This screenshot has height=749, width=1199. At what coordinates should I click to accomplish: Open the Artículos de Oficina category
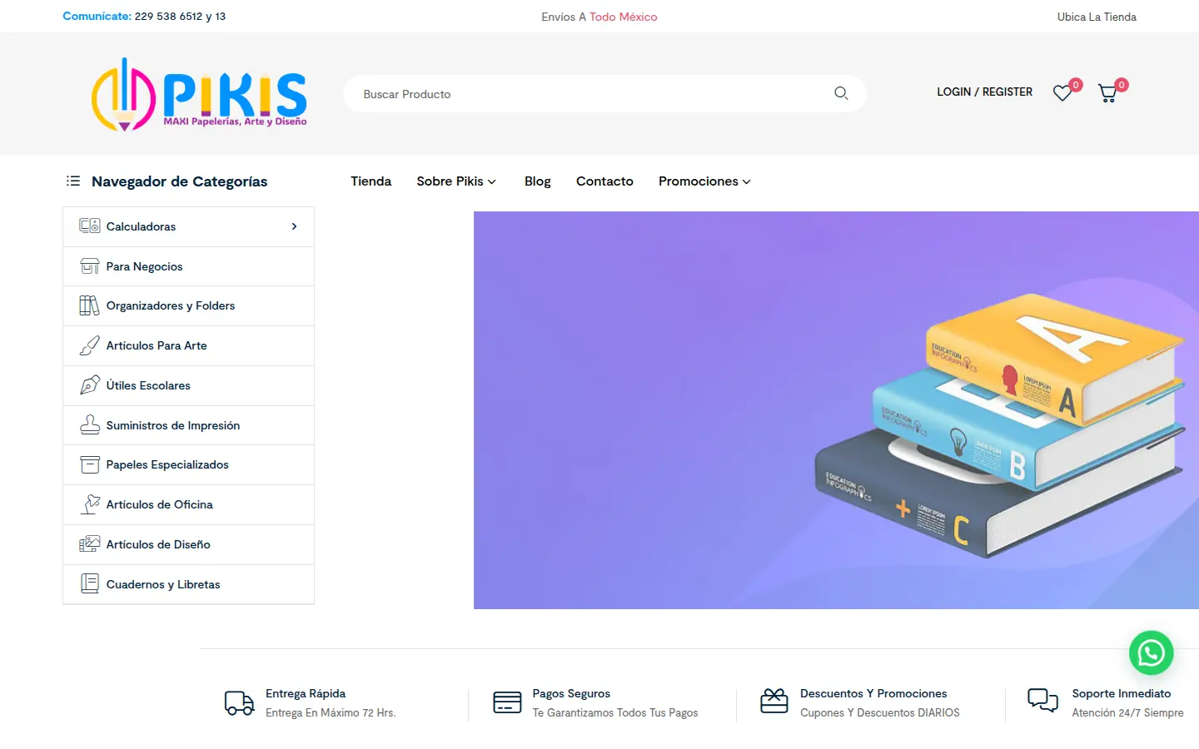click(188, 504)
